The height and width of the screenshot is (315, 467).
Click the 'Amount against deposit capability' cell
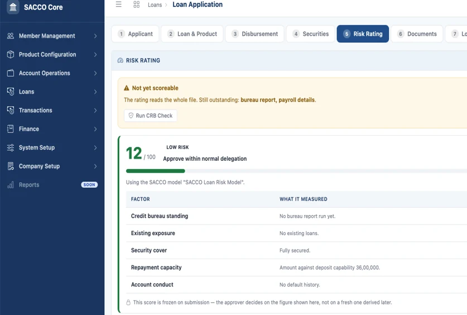pos(329,268)
